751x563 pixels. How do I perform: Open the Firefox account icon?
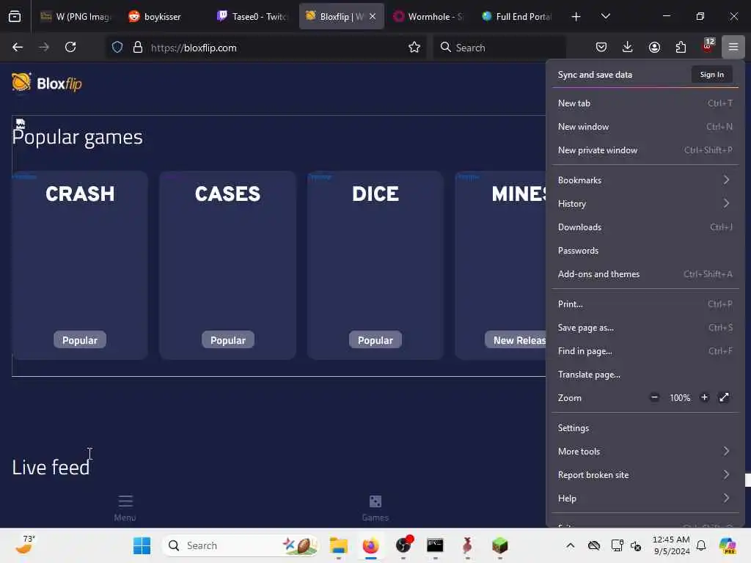point(654,47)
